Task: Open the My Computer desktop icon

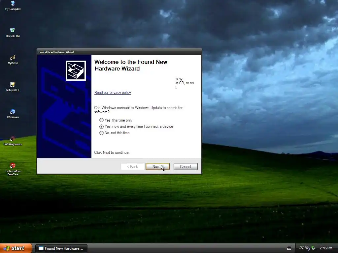Action: (13, 5)
